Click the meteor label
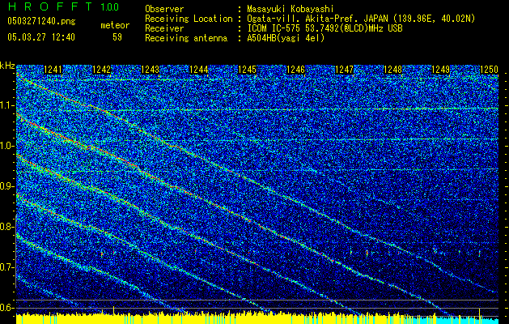The image size is (509, 324). 115,25
